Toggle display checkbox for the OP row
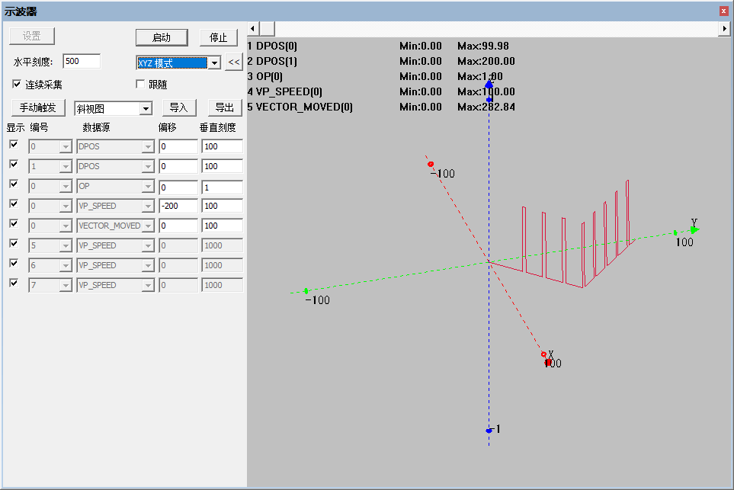 tap(14, 184)
